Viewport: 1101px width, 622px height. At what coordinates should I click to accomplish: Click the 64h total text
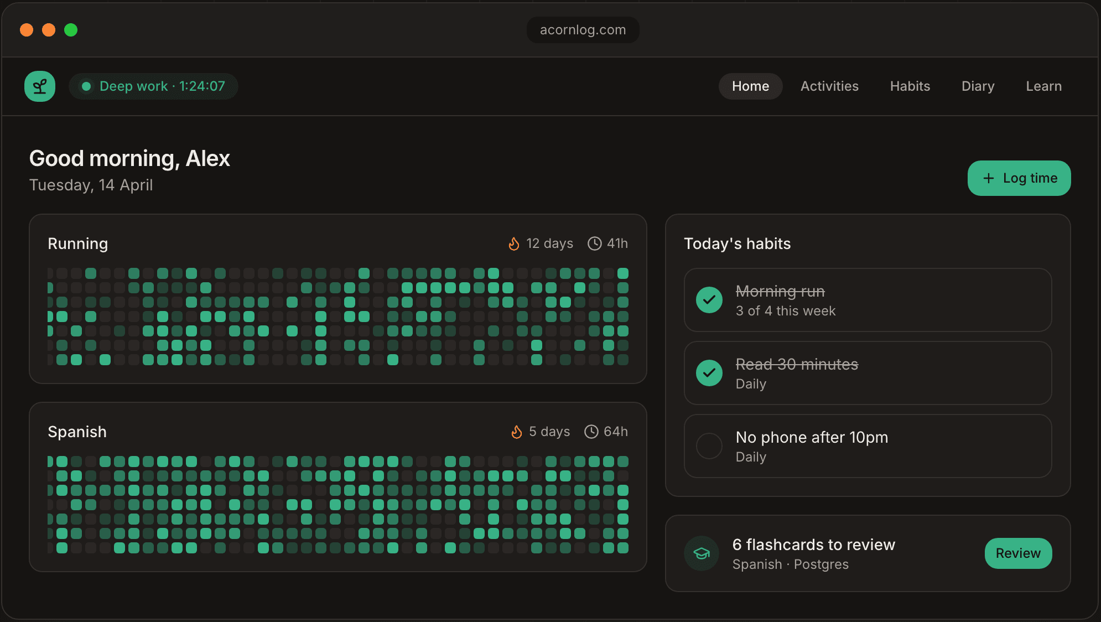coord(616,432)
